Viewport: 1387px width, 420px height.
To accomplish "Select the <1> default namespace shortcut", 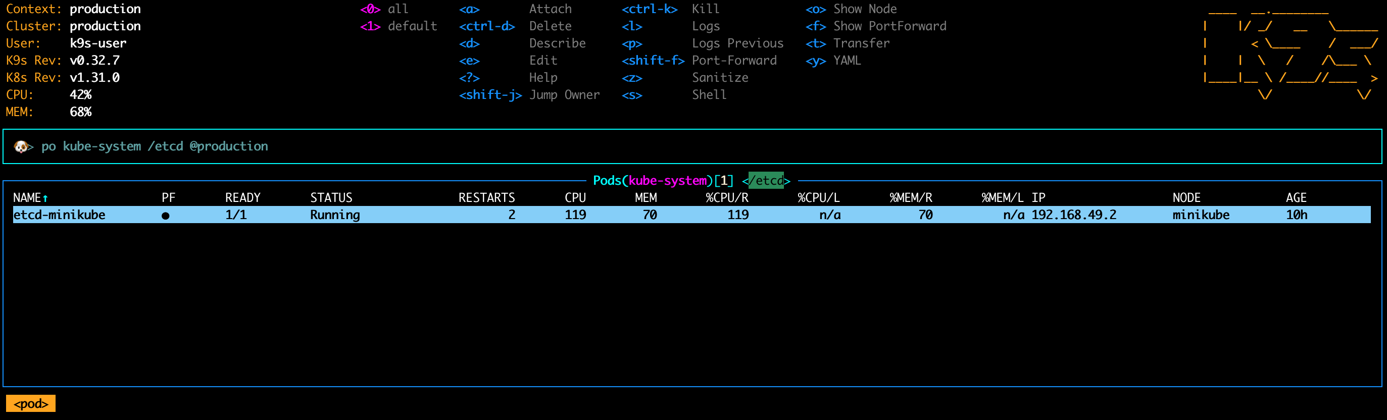I will (399, 26).
